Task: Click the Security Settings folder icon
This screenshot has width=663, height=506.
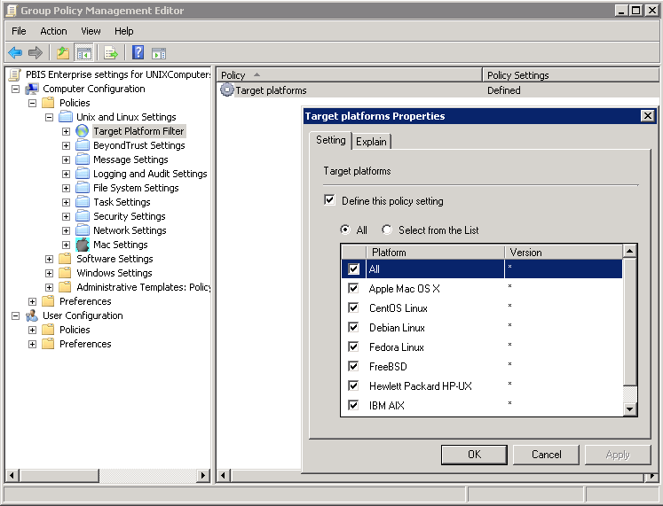Action: tap(83, 216)
